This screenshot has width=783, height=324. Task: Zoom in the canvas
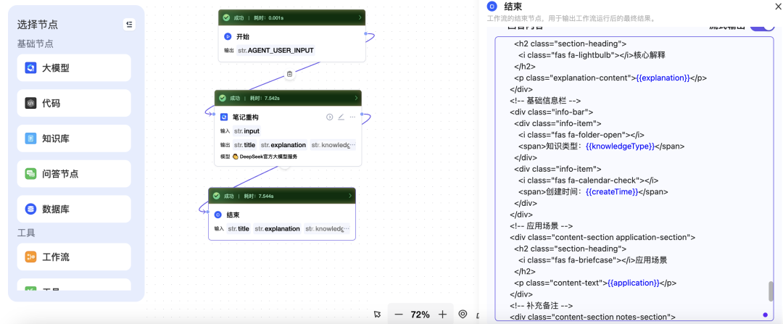(442, 315)
